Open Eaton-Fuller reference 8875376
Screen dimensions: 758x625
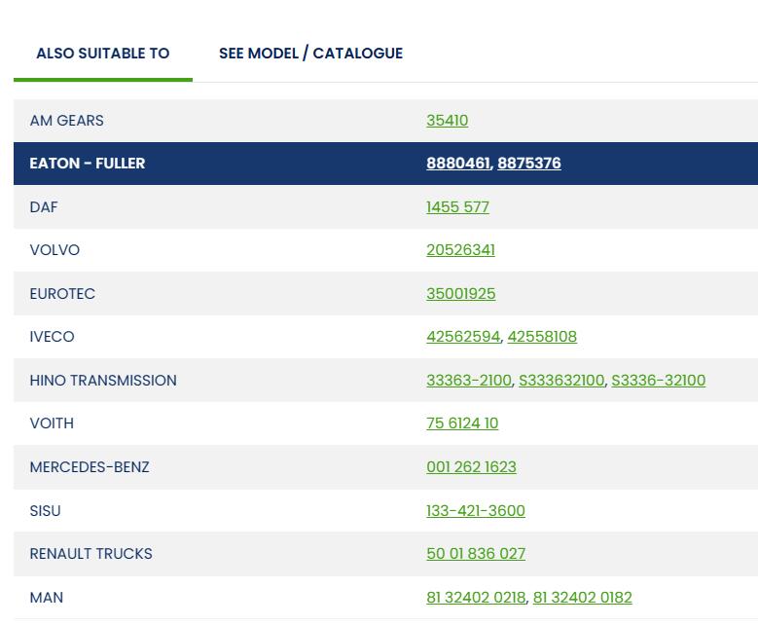coord(528,164)
